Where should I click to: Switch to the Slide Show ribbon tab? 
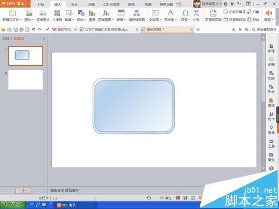[111, 4]
